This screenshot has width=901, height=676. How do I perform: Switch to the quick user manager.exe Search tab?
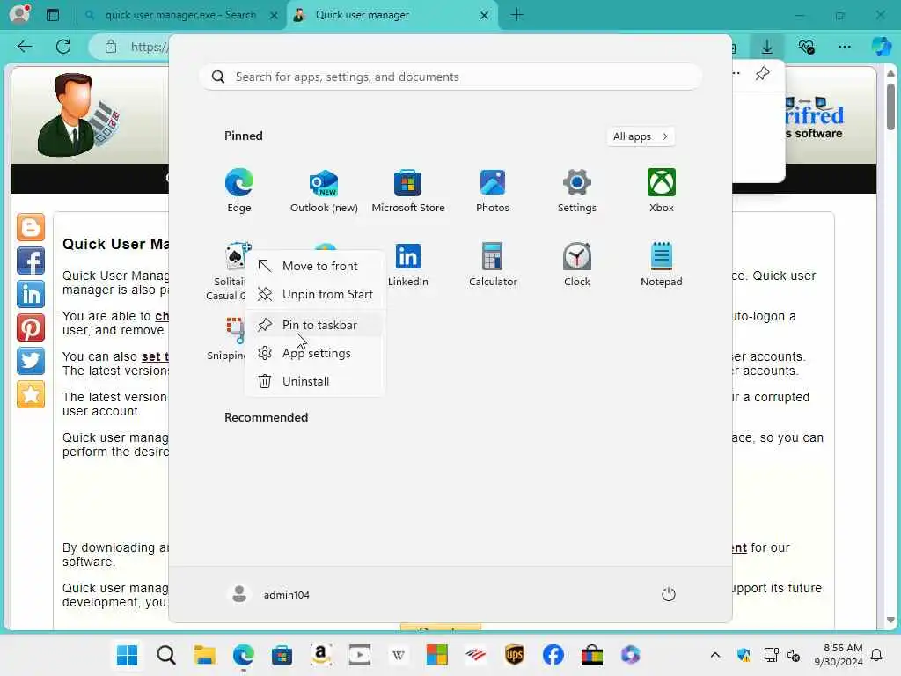click(180, 15)
